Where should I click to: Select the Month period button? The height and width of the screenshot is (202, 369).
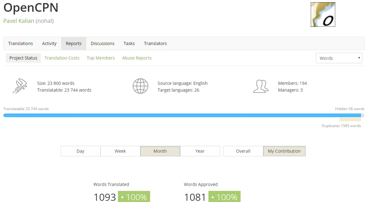tap(160, 151)
